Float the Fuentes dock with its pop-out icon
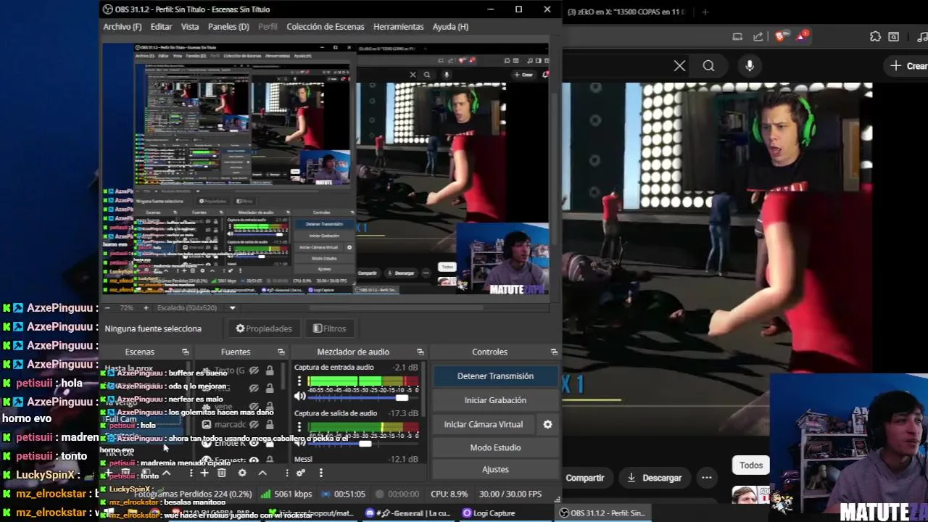Image resolution: width=928 pixels, height=522 pixels. point(281,352)
